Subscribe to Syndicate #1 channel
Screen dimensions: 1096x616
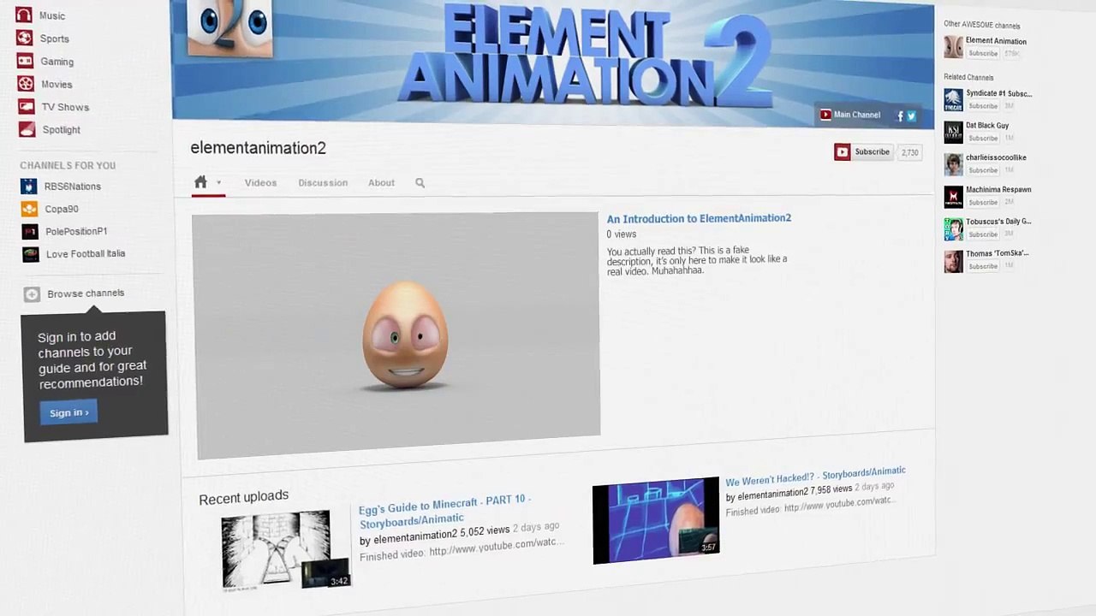pyautogui.click(x=983, y=106)
